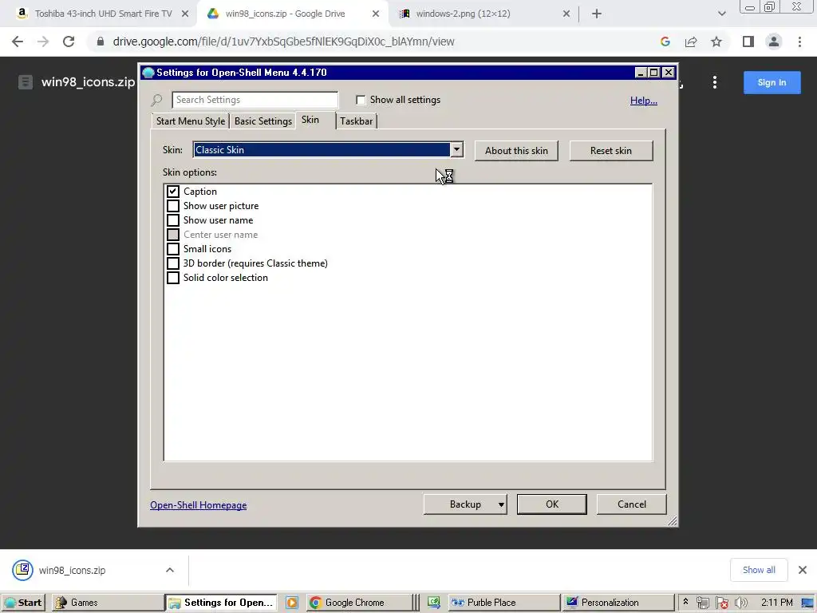Viewport: 817px width, 613px height.
Task: Enable Show user picture option
Action: coord(173,206)
